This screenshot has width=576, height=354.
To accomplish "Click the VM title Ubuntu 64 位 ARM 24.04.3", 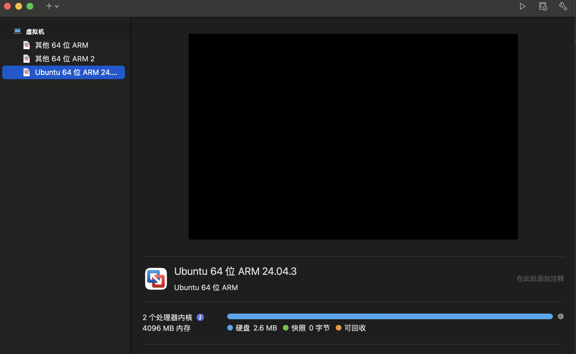I will point(235,271).
